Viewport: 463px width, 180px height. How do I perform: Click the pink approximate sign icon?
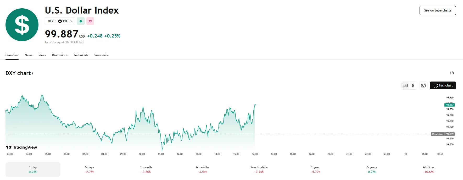[90, 21]
